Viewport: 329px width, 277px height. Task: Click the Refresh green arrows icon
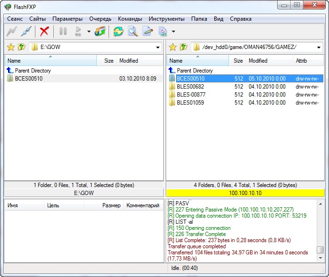(x=118, y=32)
